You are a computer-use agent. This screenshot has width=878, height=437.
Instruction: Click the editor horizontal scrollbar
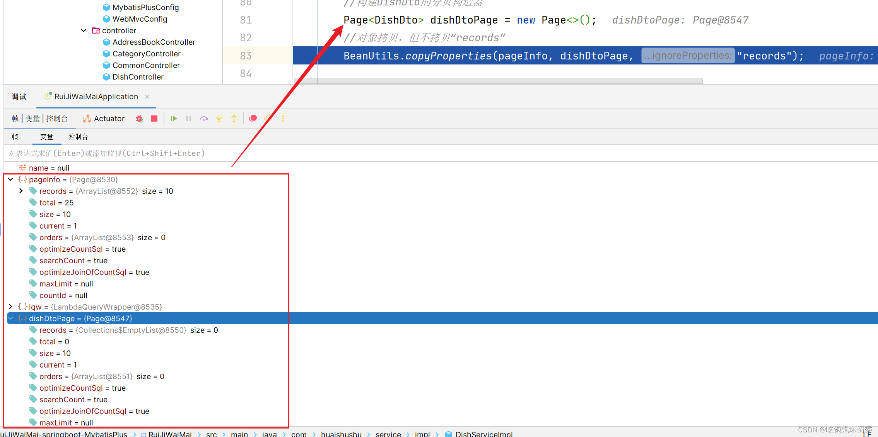click(499, 81)
